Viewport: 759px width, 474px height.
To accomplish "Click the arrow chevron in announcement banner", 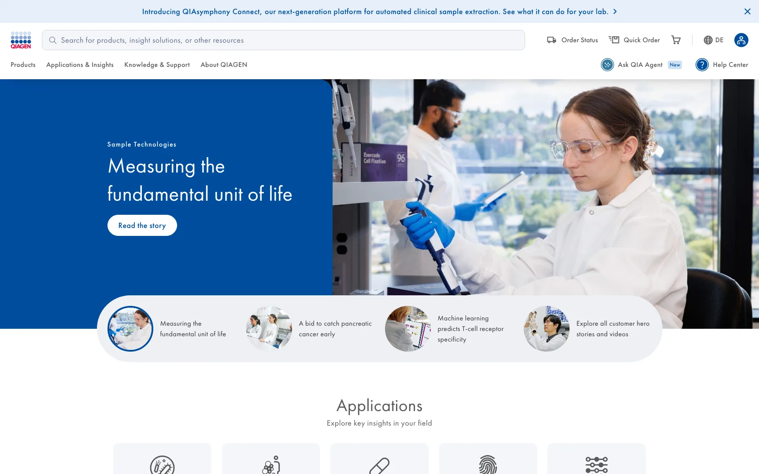I will (615, 12).
